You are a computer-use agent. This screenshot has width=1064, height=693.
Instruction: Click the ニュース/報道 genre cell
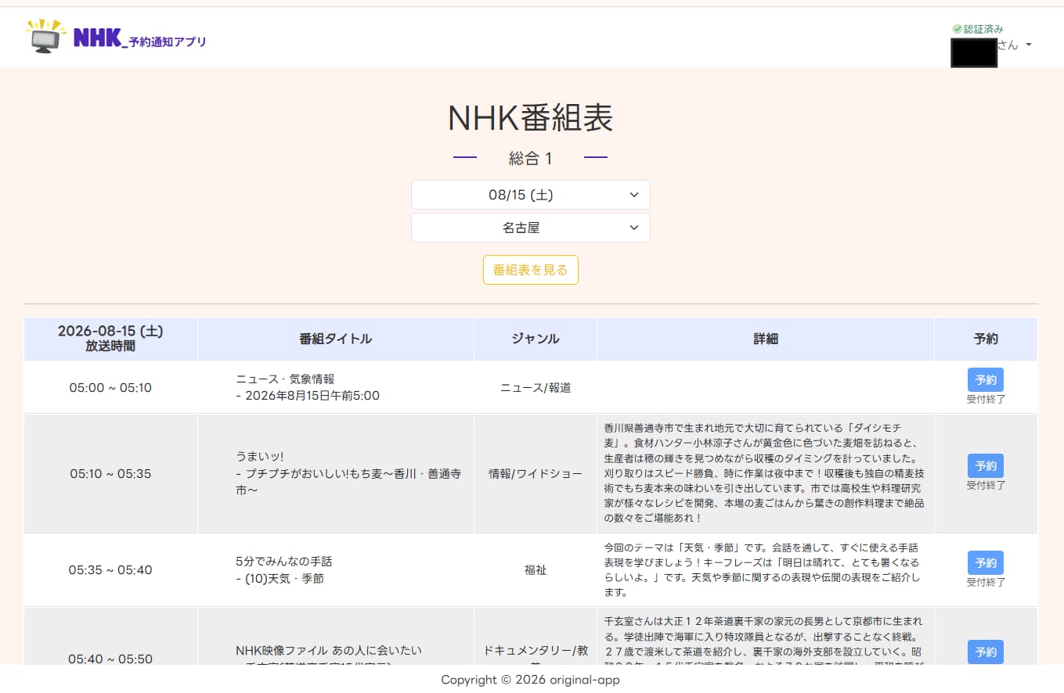[x=536, y=387]
